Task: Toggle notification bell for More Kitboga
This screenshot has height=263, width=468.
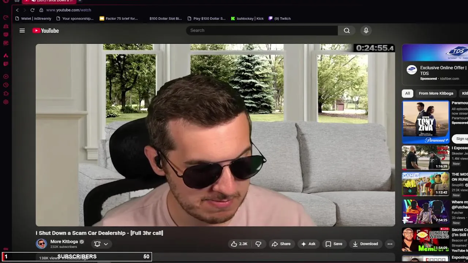Action: tap(97, 244)
